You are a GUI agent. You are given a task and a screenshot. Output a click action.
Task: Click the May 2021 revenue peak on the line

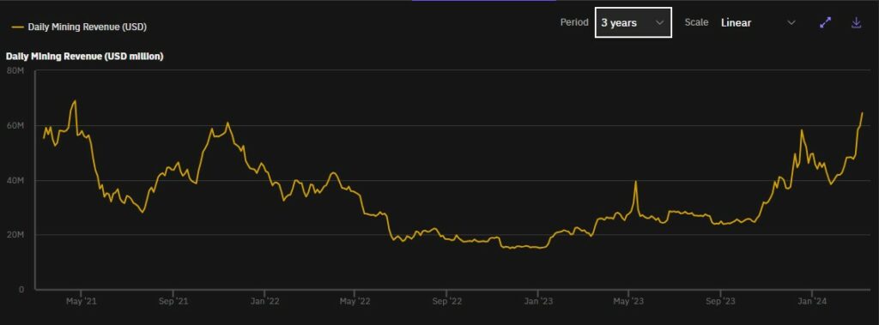click(x=76, y=101)
